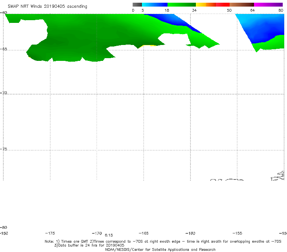Image resolution: width=287 pixels, height=252 pixels.
Task: Pick the magenta-purple colorbar segment
Action: pos(268,5)
